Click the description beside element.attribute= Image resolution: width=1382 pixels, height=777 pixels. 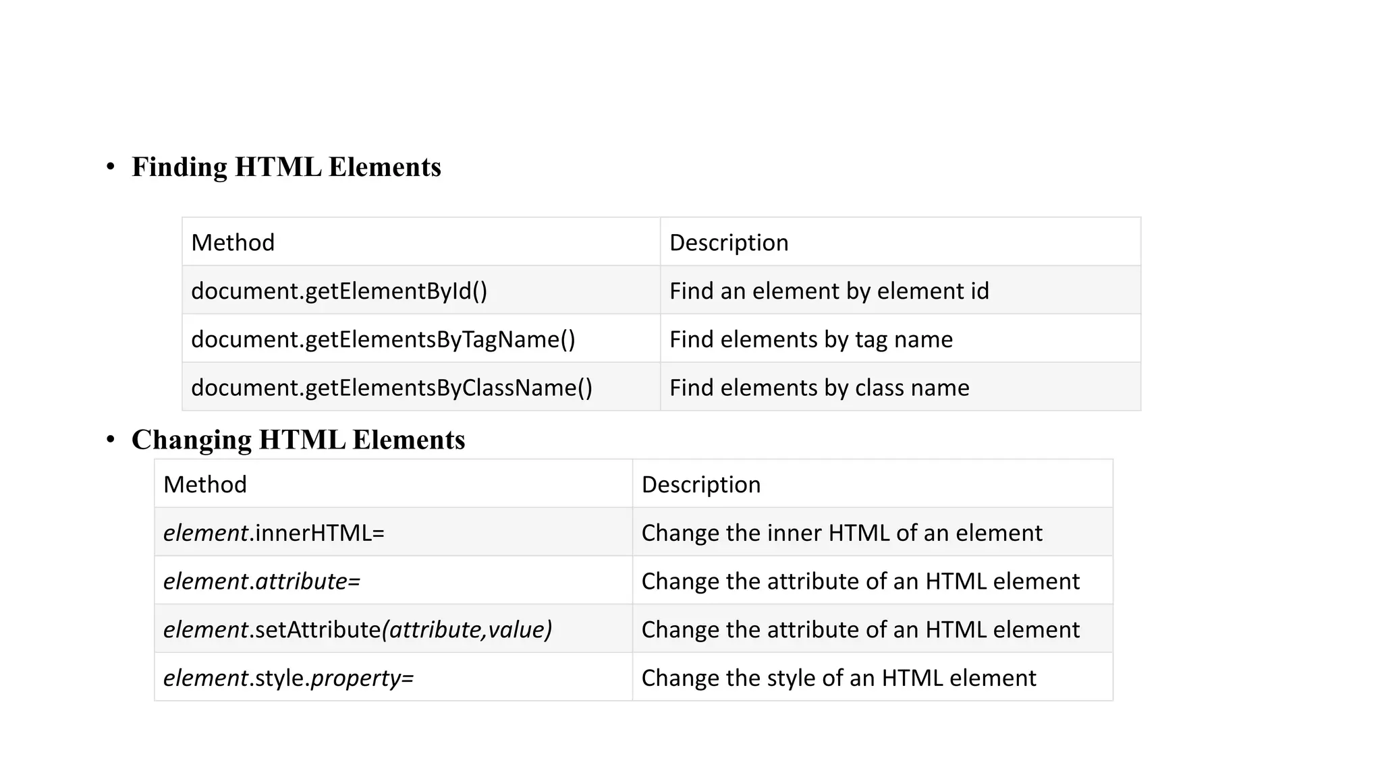[x=860, y=581]
